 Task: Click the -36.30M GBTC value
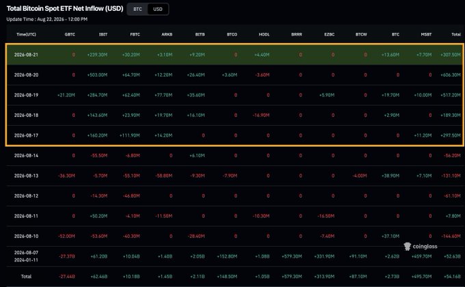coord(66,176)
